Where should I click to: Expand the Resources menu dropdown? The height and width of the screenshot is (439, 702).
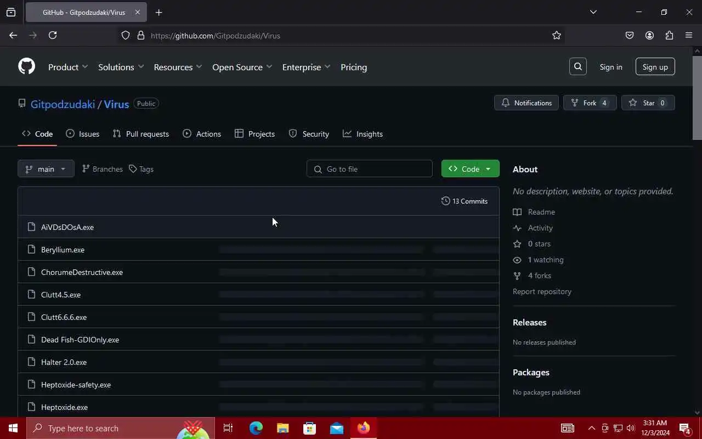178,67
